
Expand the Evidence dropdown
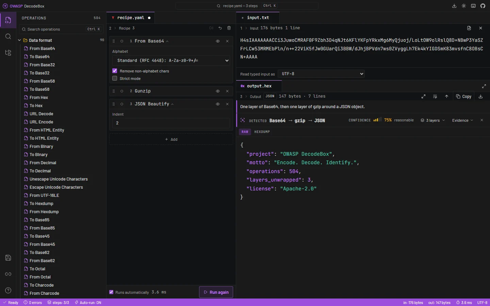(x=462, y=120)
